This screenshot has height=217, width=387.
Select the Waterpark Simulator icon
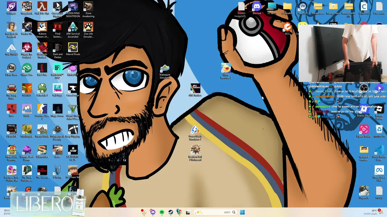tap(165, 72)
